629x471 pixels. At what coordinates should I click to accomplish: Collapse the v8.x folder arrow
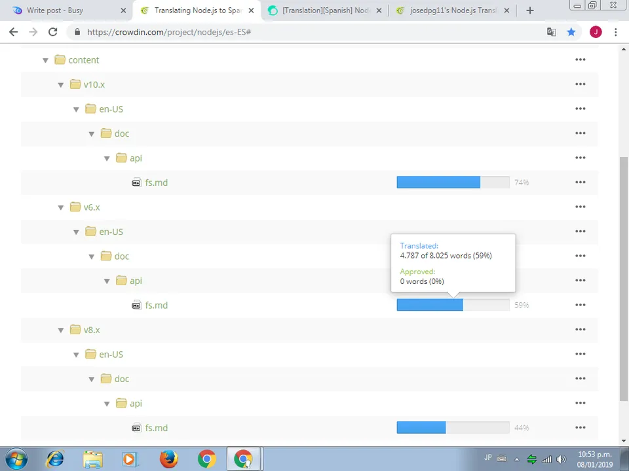click(x=60, y=330)
